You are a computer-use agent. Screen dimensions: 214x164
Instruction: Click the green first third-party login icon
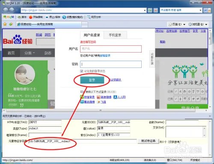(x=82, y=97)
